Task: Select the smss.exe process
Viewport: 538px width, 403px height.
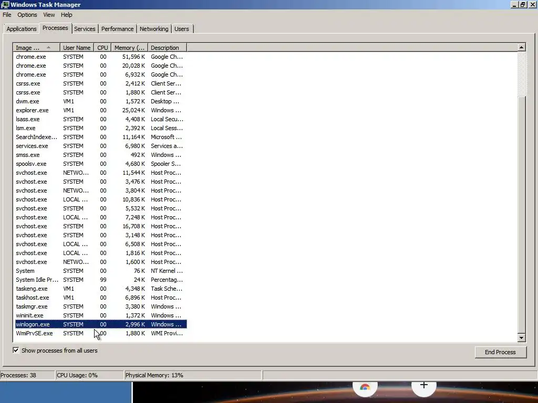Action: click(x=101, y=155)
